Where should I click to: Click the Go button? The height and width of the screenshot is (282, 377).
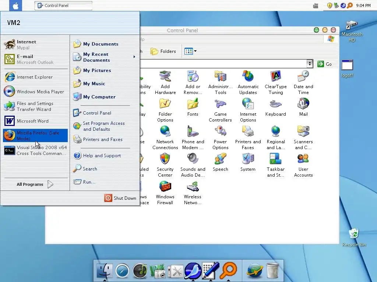coord(325,64)
